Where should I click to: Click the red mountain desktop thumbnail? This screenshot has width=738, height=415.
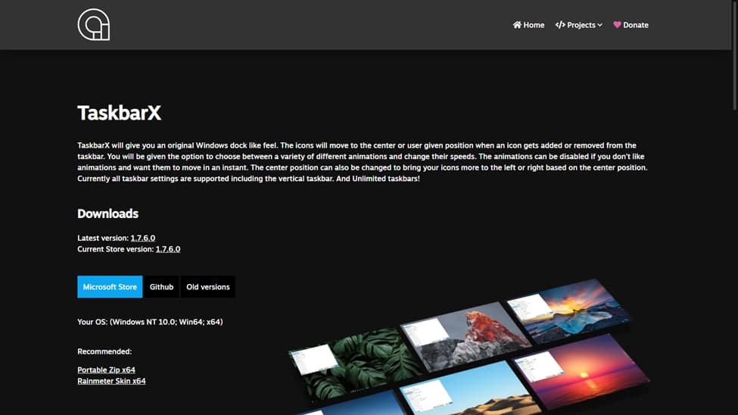point(465,335)
